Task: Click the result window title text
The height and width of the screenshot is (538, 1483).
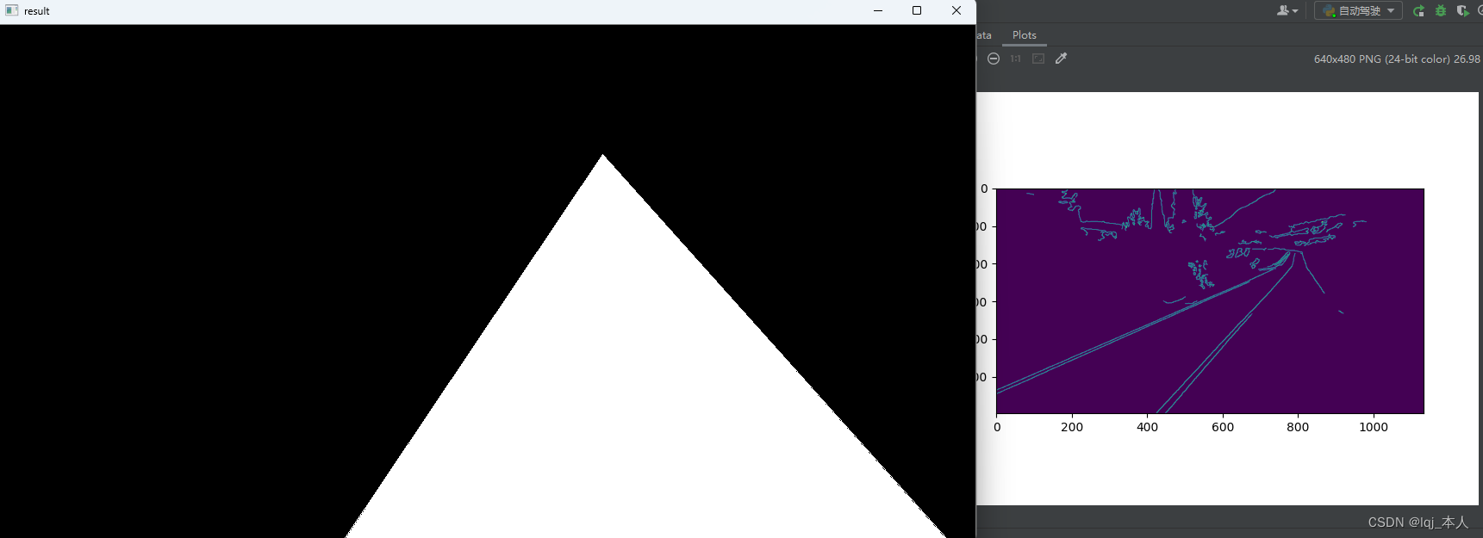Action: (37, 11)
